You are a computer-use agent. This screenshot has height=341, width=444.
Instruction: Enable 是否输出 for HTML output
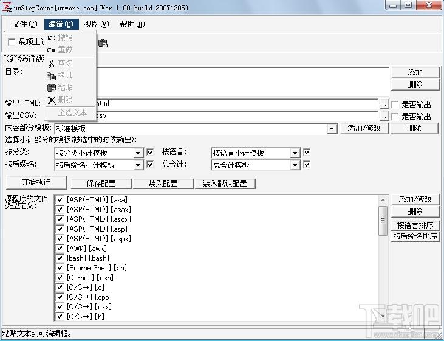click(x=395, y=105)
